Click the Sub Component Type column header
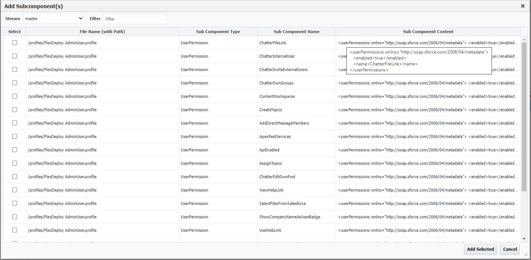 click(218, 32)
